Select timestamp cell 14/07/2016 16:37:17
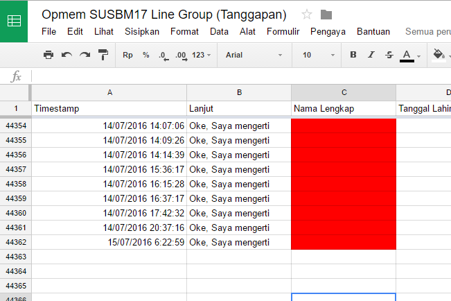The width and height of the screenshot is (451, 301). pos(109,198)
